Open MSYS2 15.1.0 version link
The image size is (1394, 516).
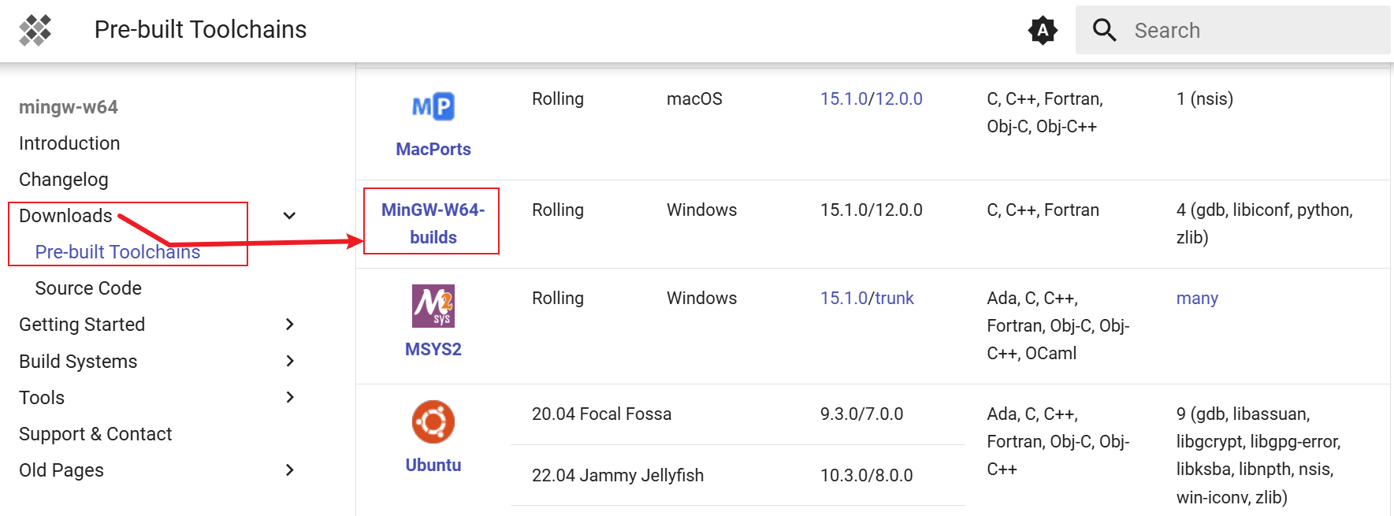coord(844,298)
